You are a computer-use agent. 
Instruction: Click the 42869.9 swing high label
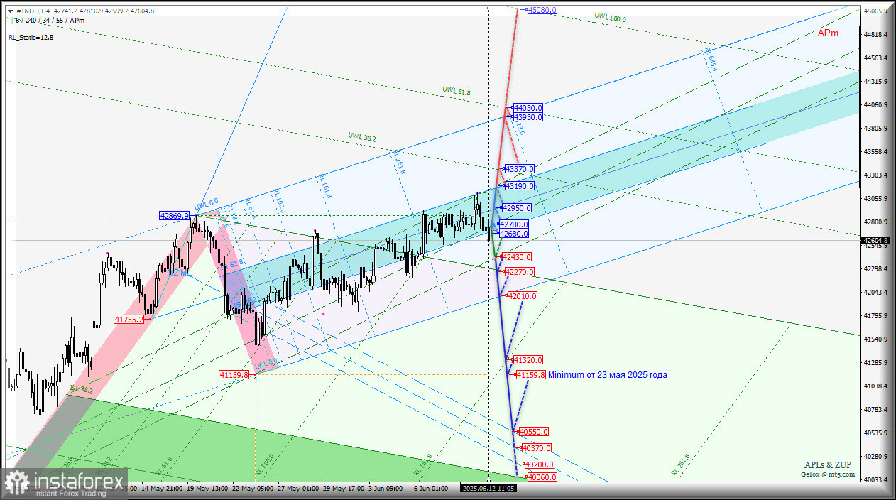175,216
